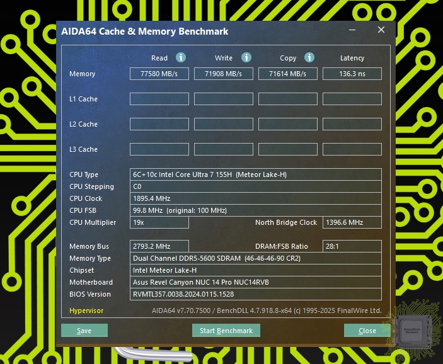Viewport: 443px width, 364px height.
Task: Click the empty L1 Cache Read field
Action: (159, 99)
